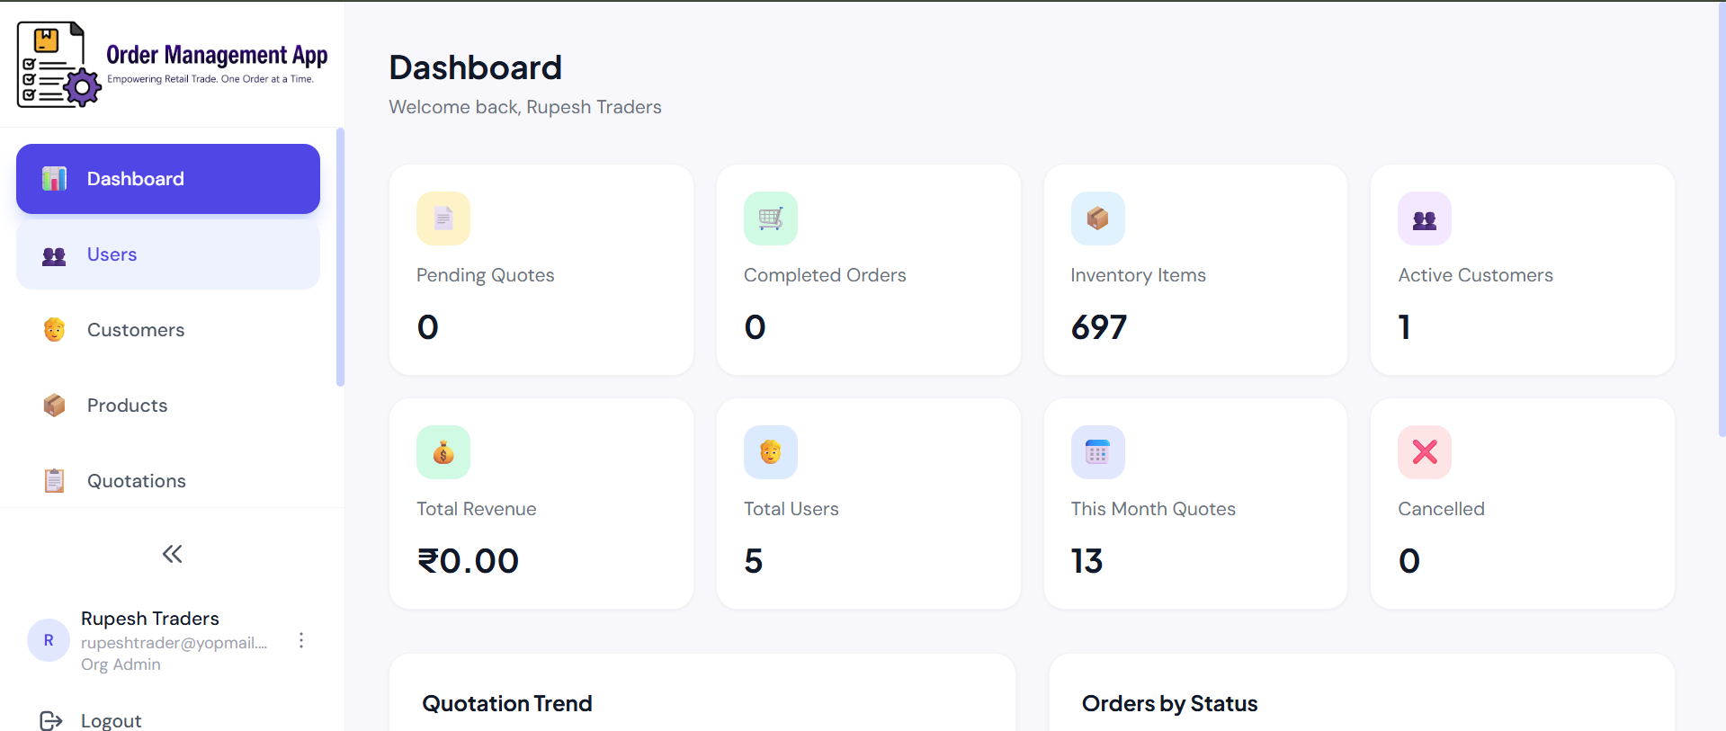Open the Dashboard menu item
Viewport: 1726px width, 731px height.
168,179
